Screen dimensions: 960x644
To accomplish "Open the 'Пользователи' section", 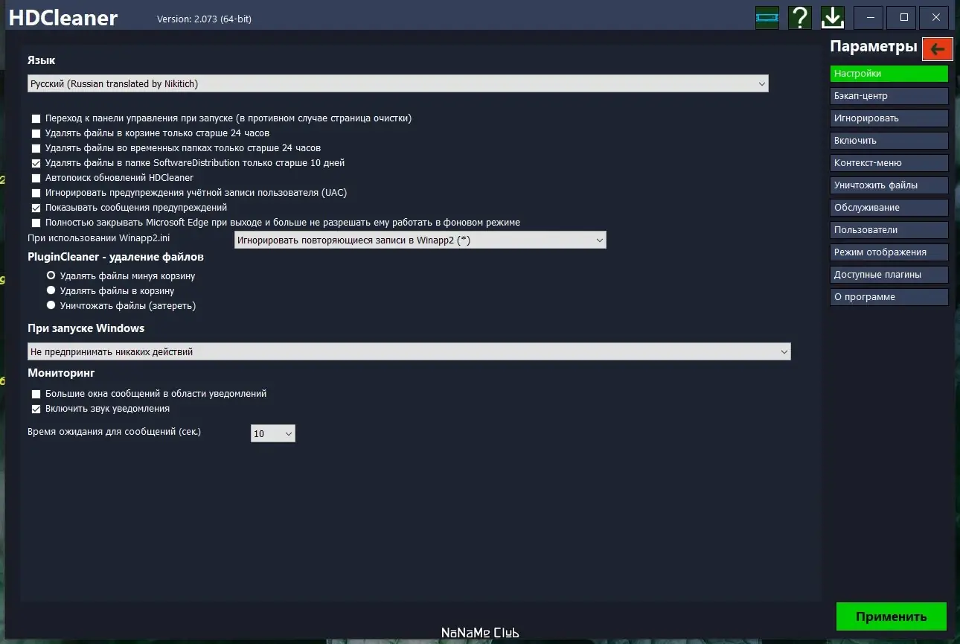I will (889, 230).
